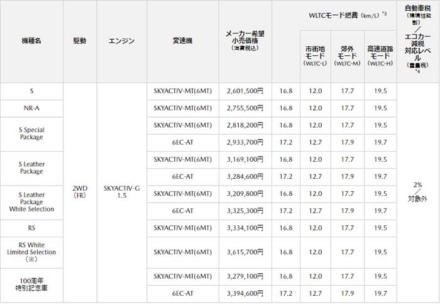Click 12.0 in the 2,601,500円 row
Screen dimensions: 440x304
(x=315, y=91)
